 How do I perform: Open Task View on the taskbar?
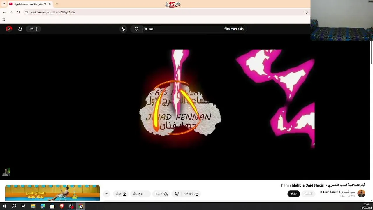coord(23,206)
